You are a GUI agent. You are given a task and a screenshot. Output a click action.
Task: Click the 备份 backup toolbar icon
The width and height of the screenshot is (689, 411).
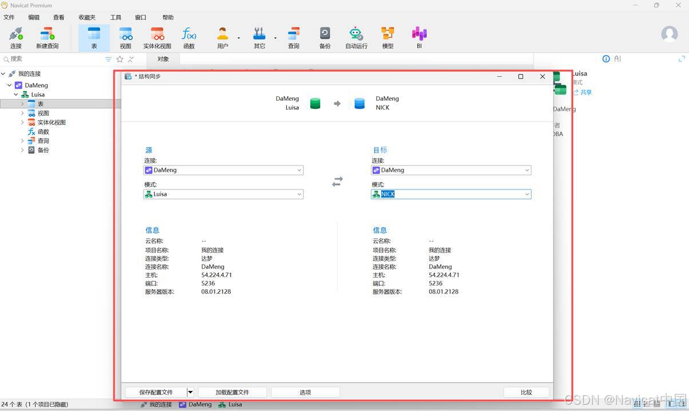click(x=324, y=38)
